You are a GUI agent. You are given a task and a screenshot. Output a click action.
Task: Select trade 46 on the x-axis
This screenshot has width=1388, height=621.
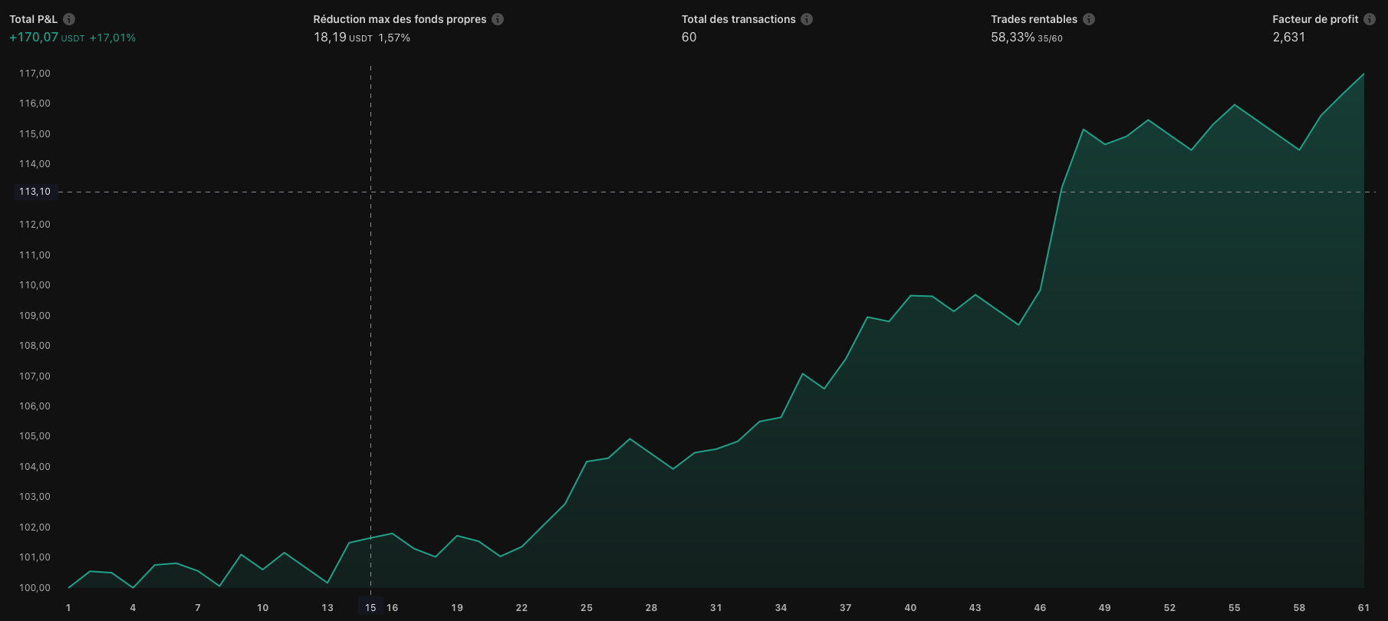[x=1040, y=607]
